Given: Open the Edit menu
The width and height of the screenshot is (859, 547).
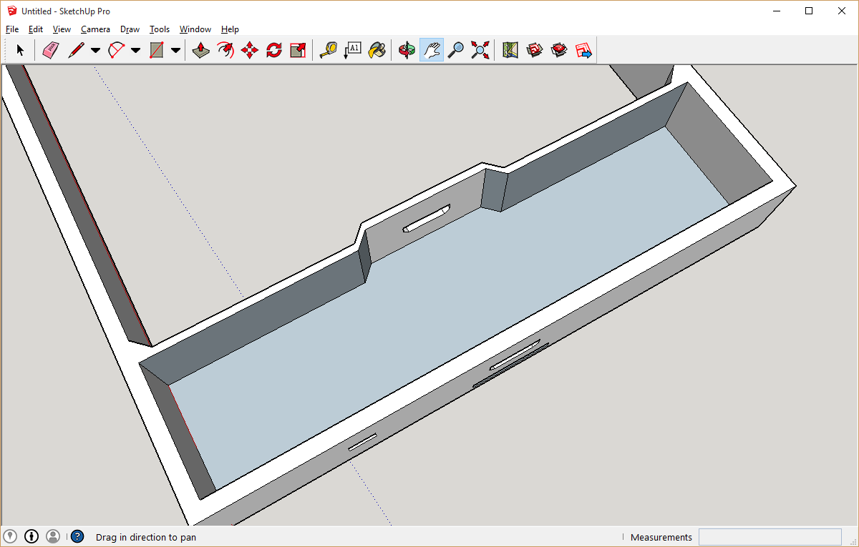Looking at the screenshot, I should coord(36,29).
